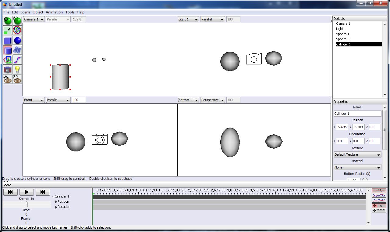Pick the Create Sphere tool
The width and height of the screenshot is (390, 232).
[17, 40]
